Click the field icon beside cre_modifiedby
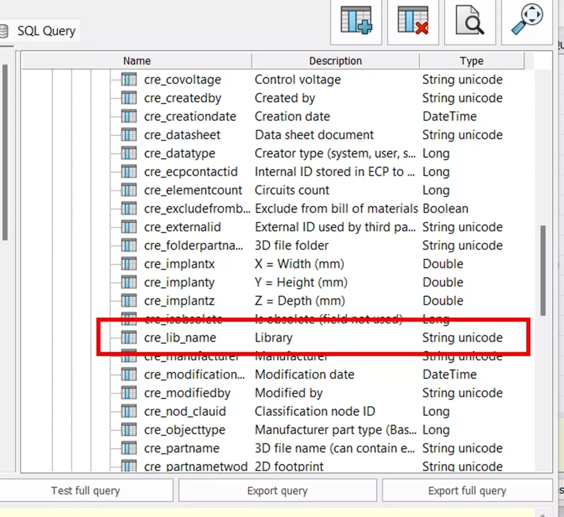Image resolution: width=564 pixels, height=517 pixels. pos(129,393)
